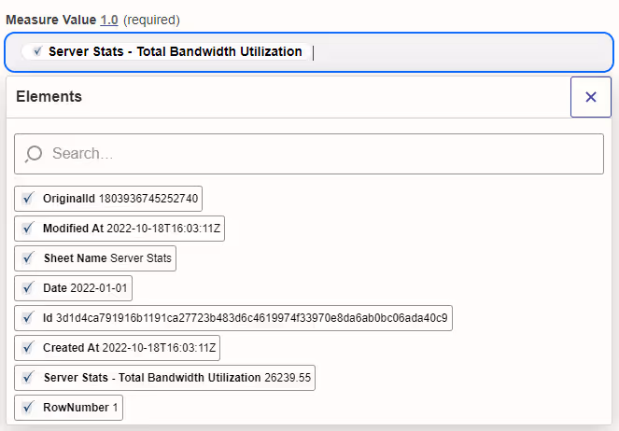The height and width of the screenshot is (431, 619).
Task: Select the Id hash element chip
Action: coord(233,318)
